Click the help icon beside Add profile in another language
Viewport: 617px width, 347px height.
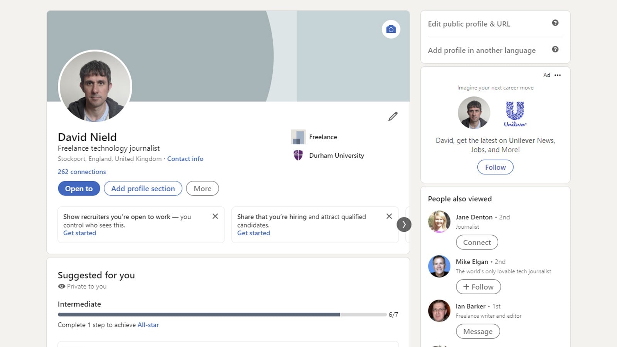pos(555,49)
